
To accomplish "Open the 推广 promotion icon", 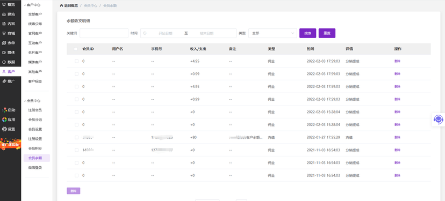I will click(4, 81).
